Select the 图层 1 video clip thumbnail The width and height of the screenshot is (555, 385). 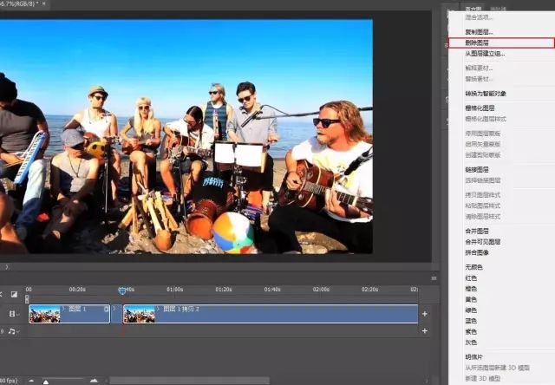(x=44, y=314)
